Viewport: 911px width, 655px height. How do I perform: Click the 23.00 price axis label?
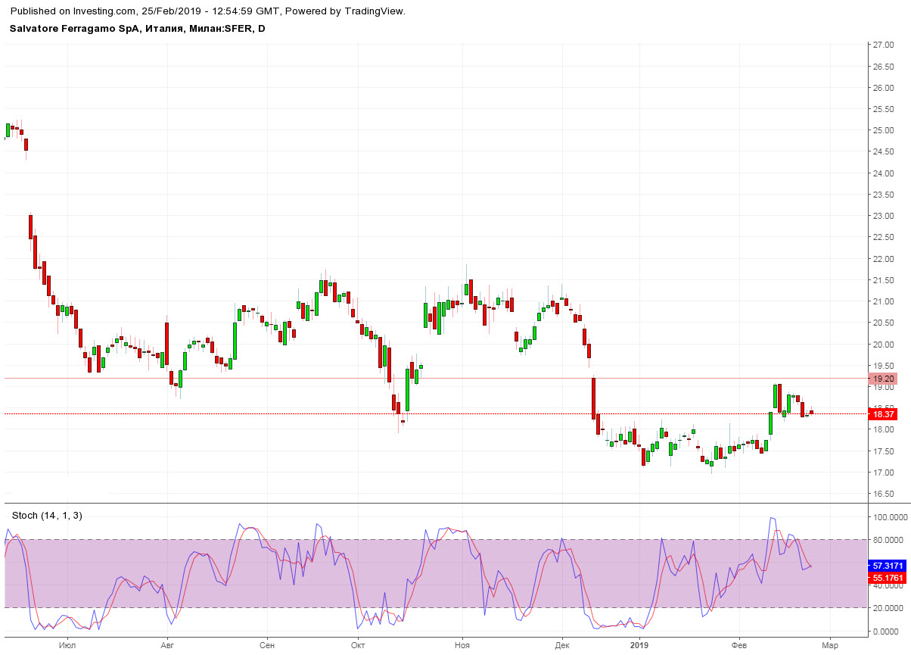[x=884, y=217]
